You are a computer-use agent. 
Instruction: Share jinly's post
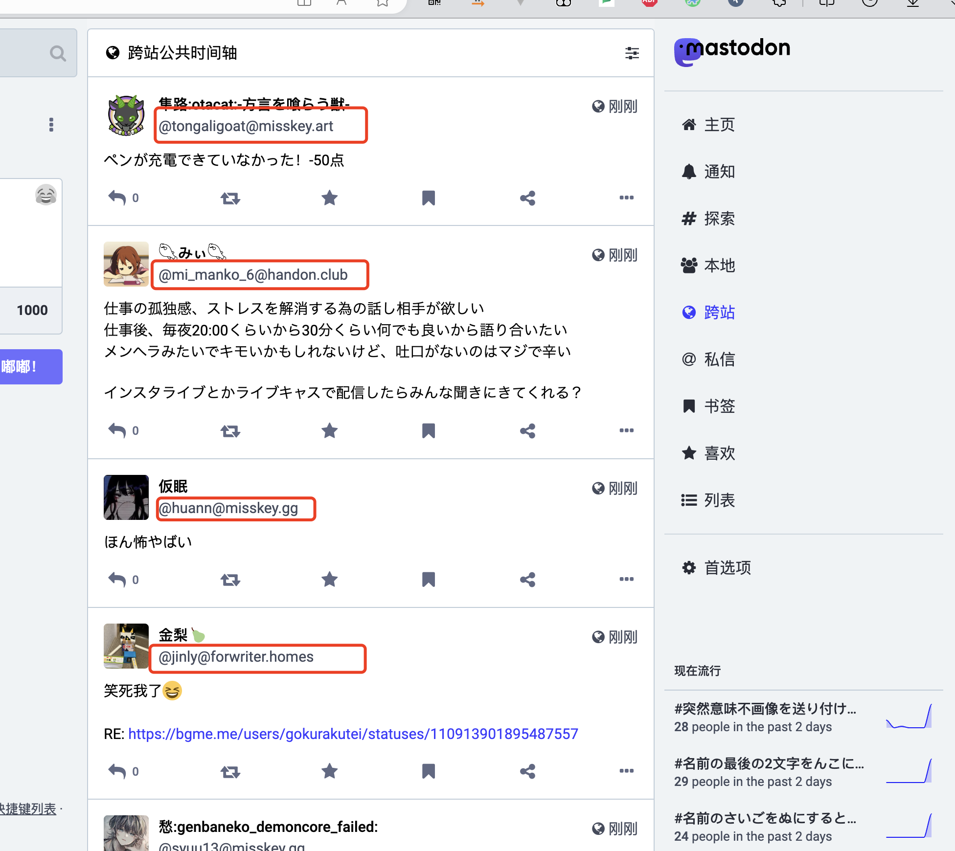click(x=527, y=771)
